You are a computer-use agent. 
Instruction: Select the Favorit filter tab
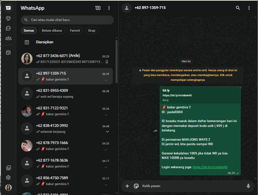click(x=75, y=30)
